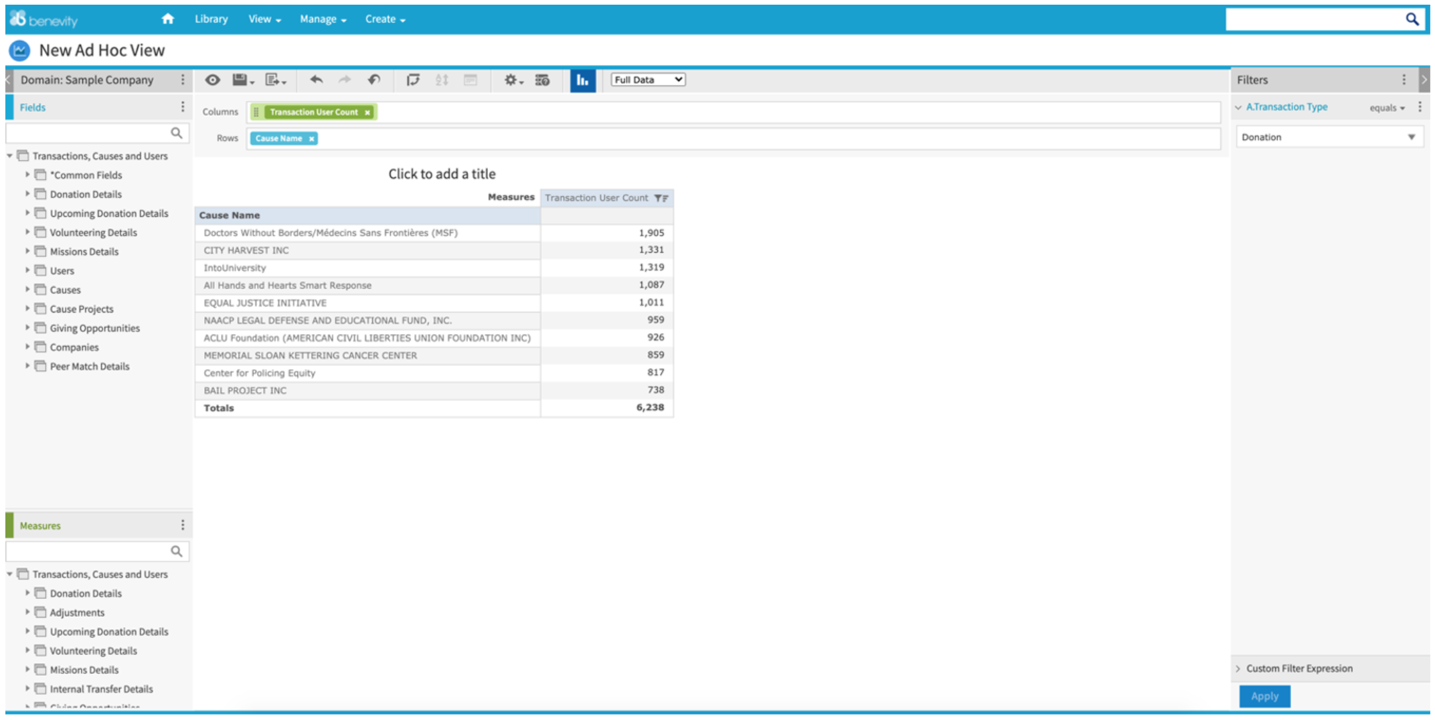Open Fields section kebab menu
Viewport: 1435px width, 720px height.
[x=183, y=107]
